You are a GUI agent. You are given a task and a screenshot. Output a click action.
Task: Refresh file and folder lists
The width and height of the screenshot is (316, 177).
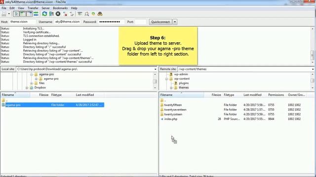(x=44, y=14)
